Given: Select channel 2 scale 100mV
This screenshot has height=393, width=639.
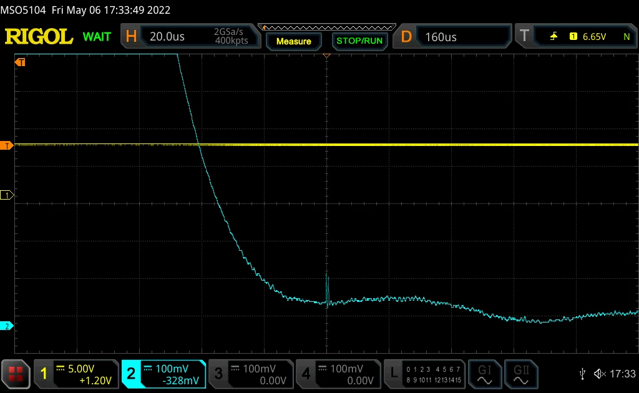Looking at the screenshot, I should 172,369.
